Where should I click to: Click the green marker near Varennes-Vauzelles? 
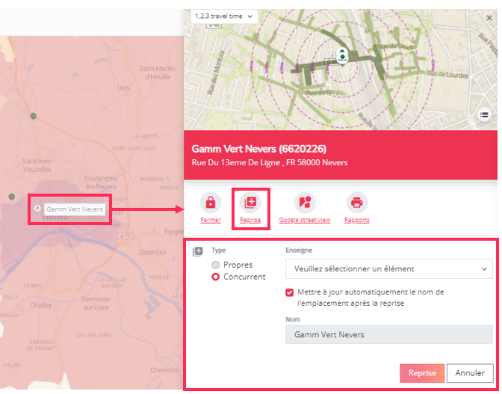[x=34, y=116]
